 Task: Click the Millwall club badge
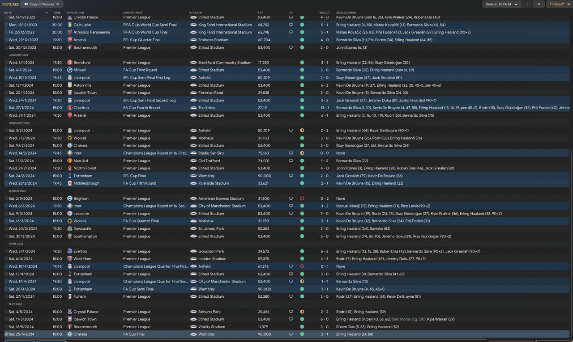[69, 70]
